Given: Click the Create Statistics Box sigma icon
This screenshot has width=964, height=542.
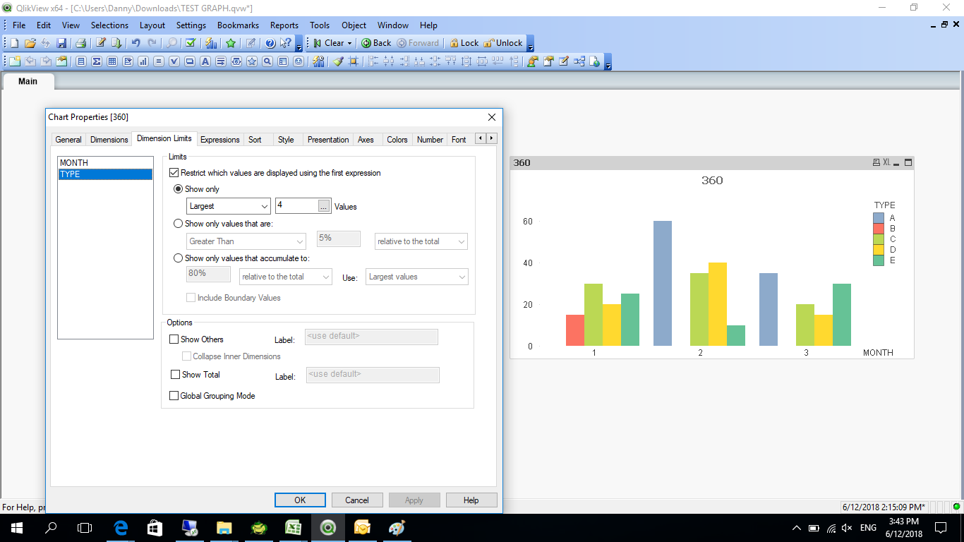Looking at the screenshot, I should [97, 61].
